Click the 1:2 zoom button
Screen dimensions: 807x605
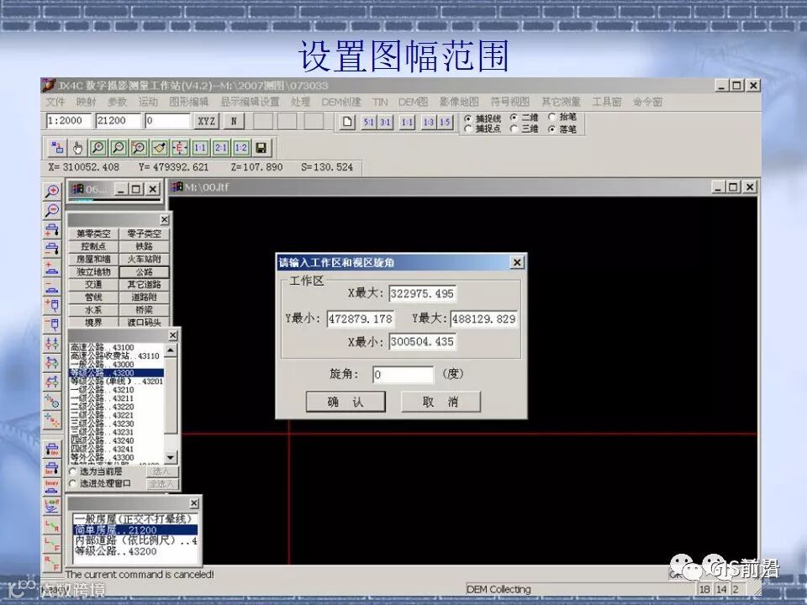[x=241, y=148]
